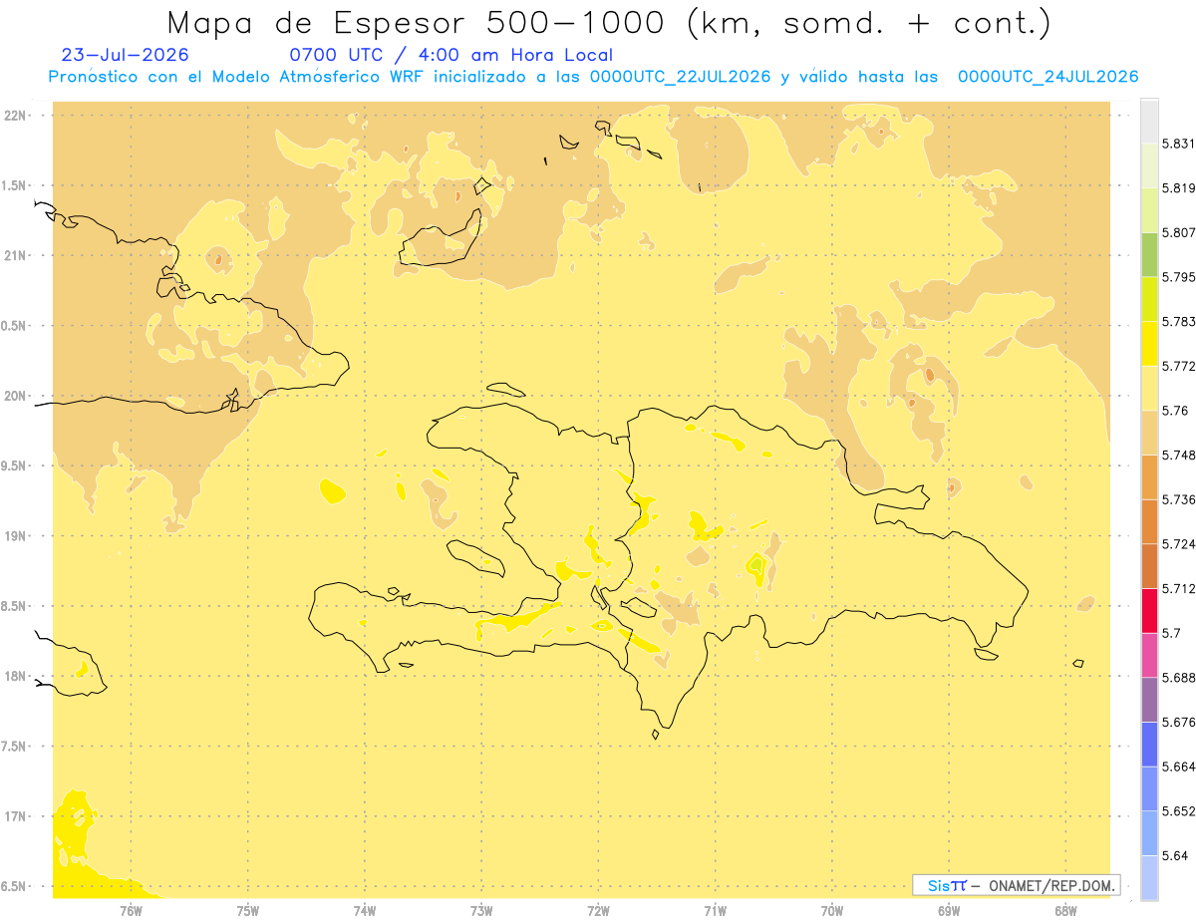The height and width of the screenshot is (924, 1196).
Task: Click legend value '5.736'
Action: 1179,499
